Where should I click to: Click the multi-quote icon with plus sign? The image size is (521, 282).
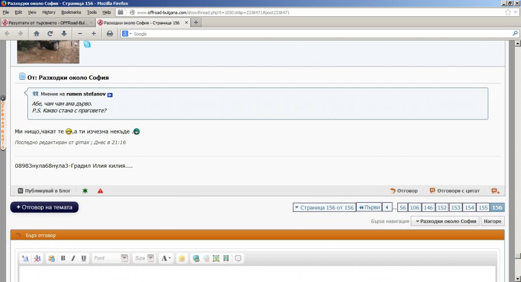click(x=496, y=191)
